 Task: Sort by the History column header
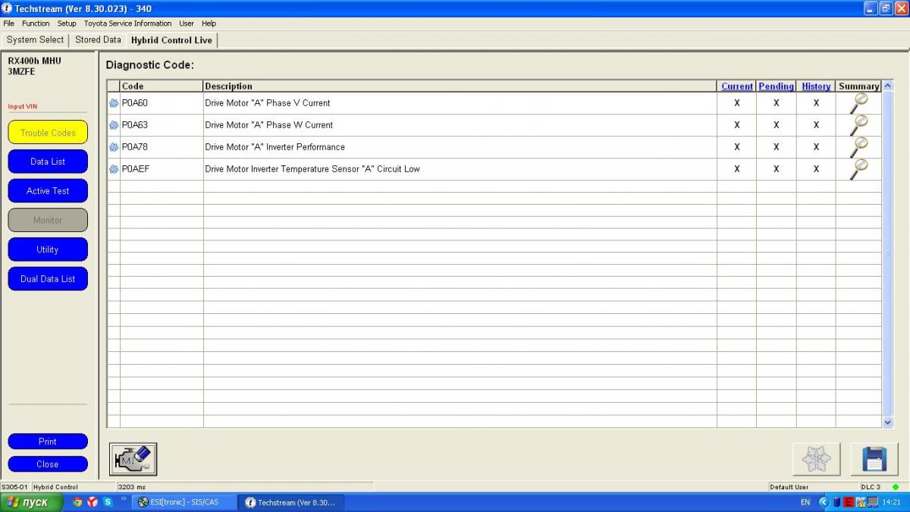coord(816,86)
